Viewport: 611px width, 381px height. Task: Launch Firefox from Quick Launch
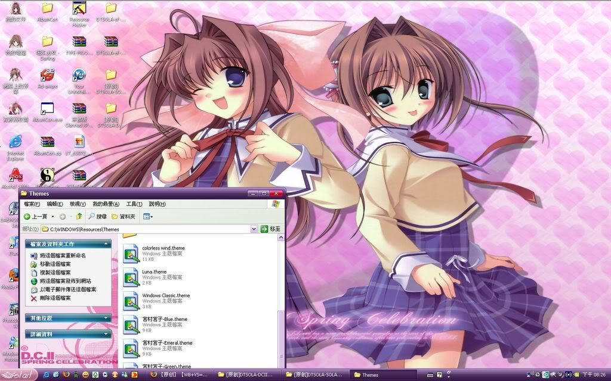[x=66, y=375]
